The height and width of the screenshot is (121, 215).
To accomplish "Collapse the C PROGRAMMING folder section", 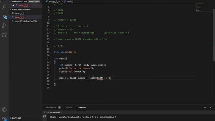I will tap(10, 9).
